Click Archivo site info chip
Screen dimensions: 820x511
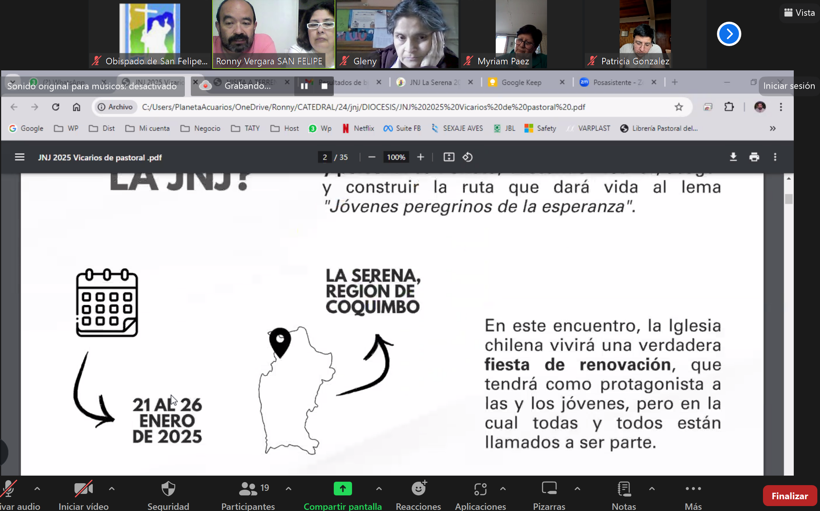coord(115,107)
